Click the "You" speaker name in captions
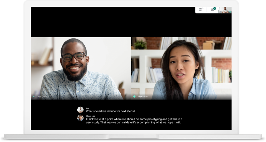 [88, 108]
